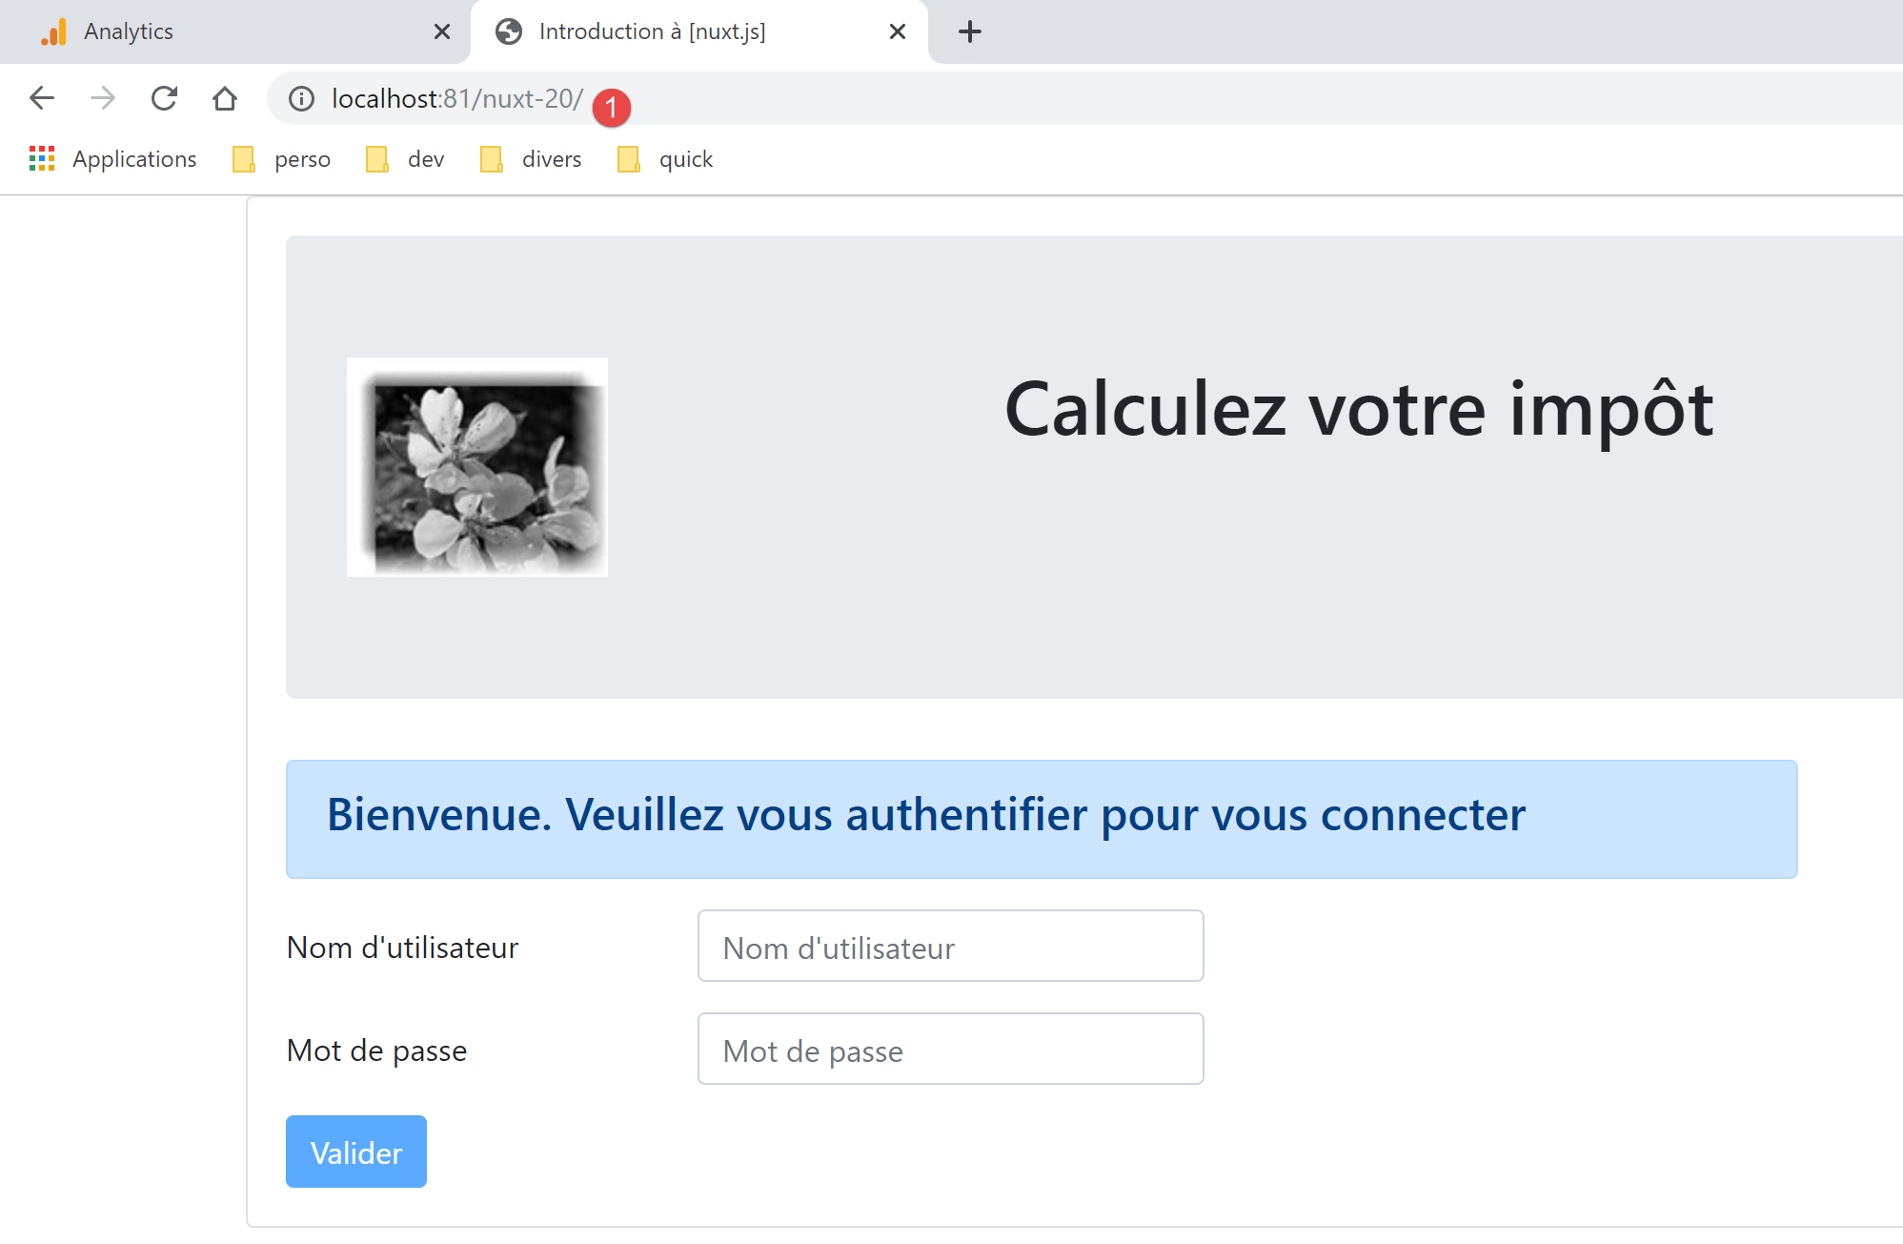The image size is (1903, 1244).
Task: Open a new browser tab
Action: pyautogui.click(x=969, y=31)
